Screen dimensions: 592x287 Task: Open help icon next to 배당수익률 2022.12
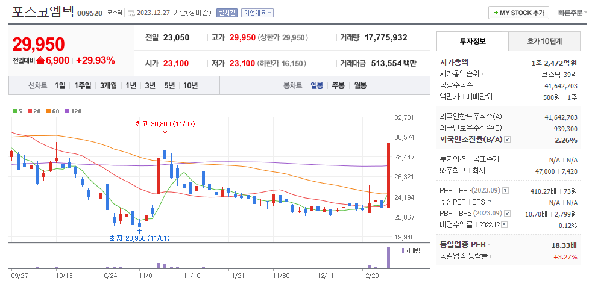[505, 226]
